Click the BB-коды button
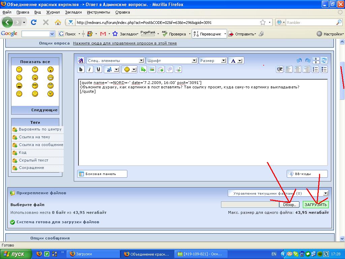The image size is (345, 259). [307, 174]
